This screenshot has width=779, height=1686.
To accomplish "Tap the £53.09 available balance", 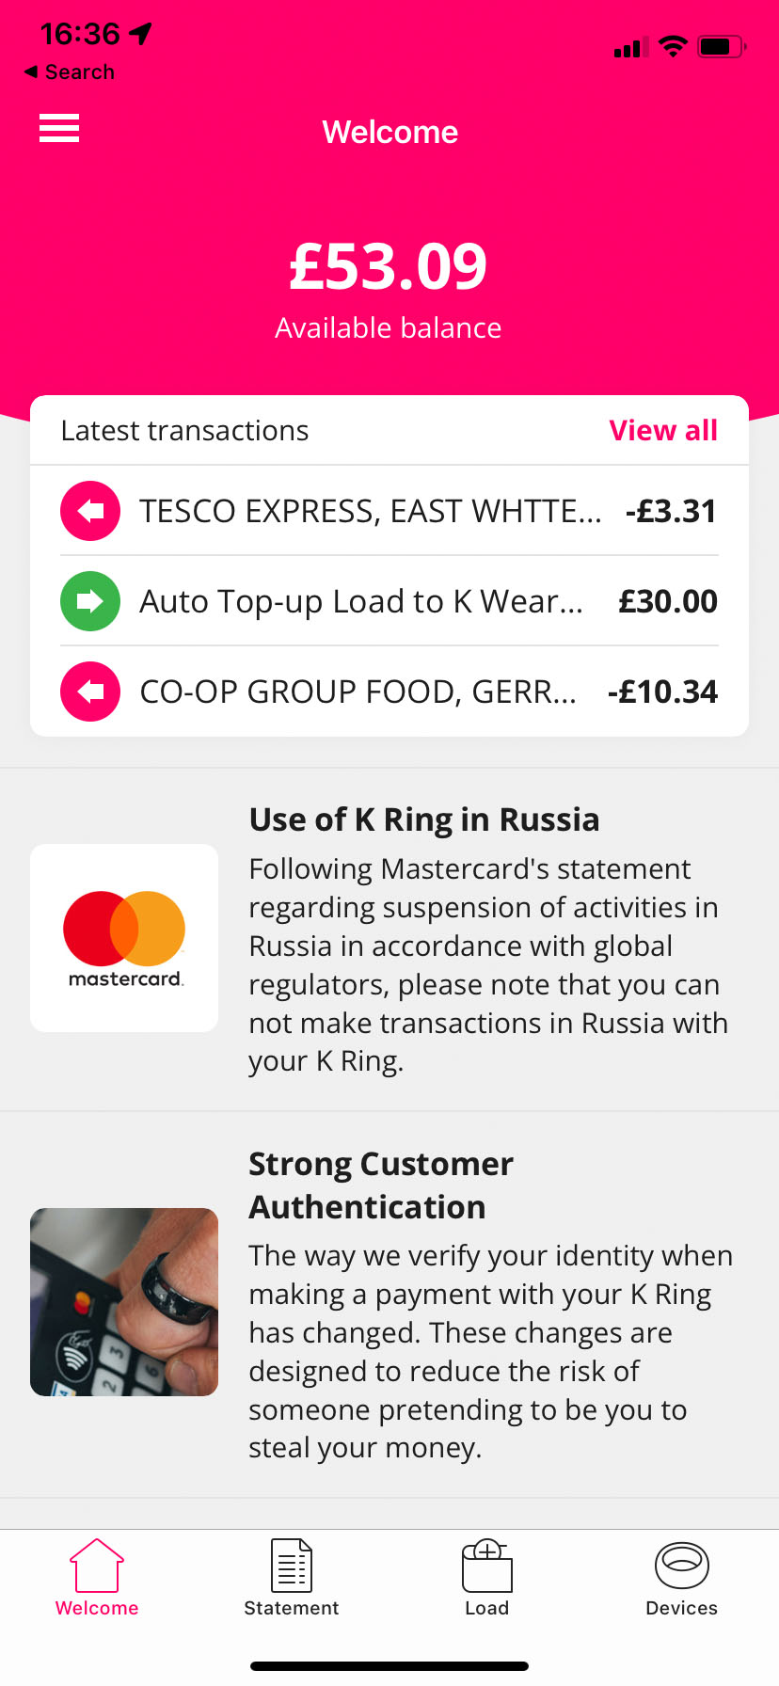I will [x=389, y=267].
